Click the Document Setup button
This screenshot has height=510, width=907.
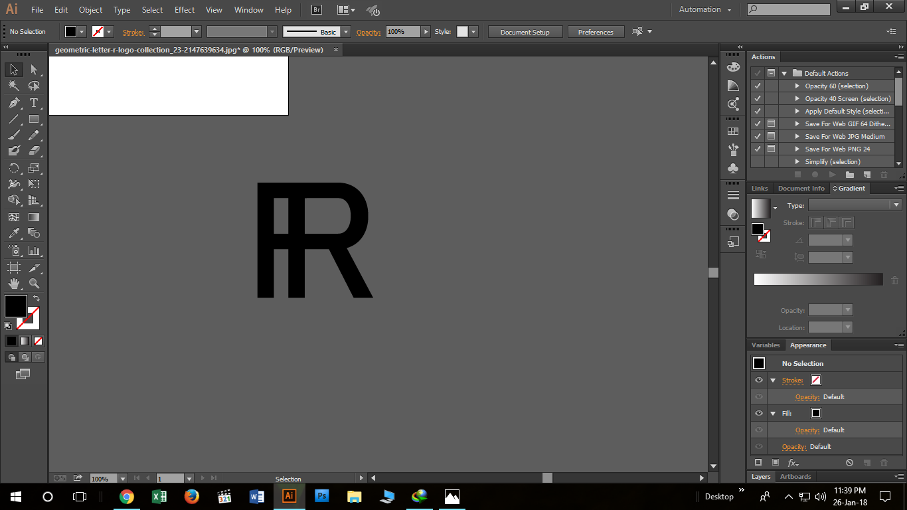pyautogui.click(x=525, y=32)
